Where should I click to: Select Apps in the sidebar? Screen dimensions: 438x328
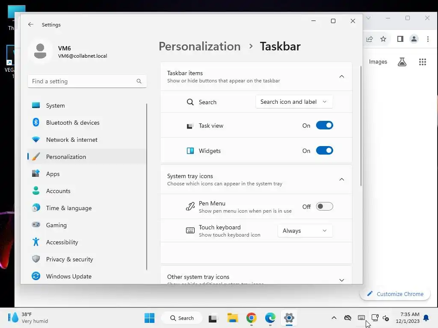87,173
